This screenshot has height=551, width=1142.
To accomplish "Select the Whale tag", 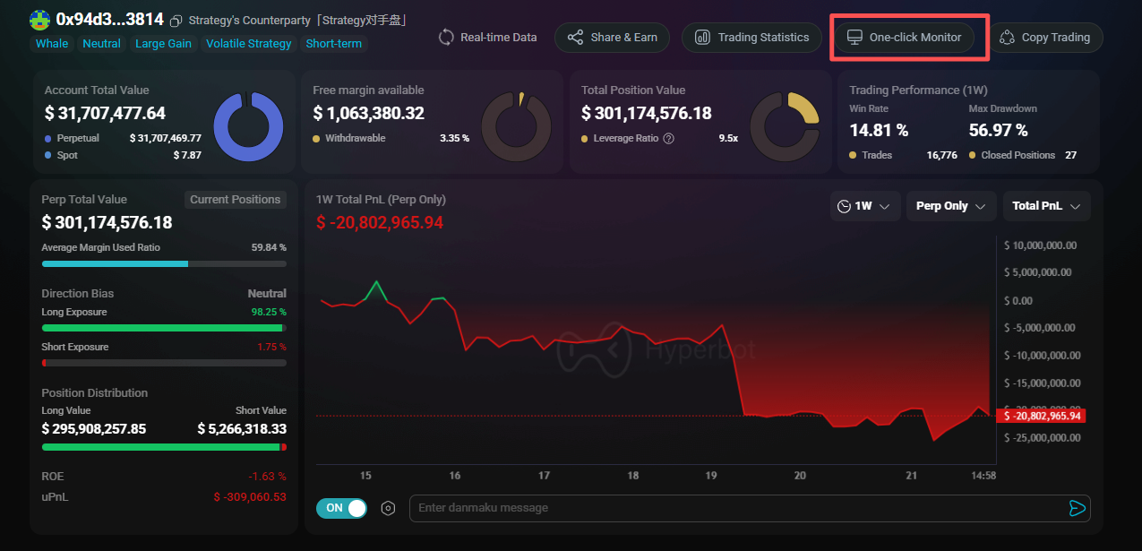I will coord(52,44).
